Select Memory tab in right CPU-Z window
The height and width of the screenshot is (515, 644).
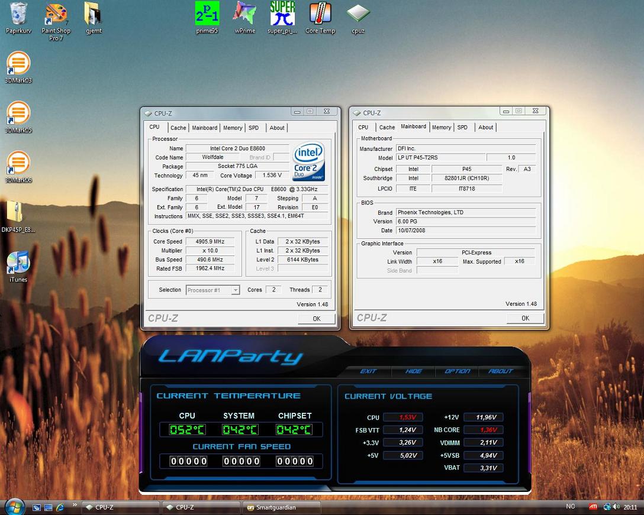pyautogui.click(x=442, y=128)
